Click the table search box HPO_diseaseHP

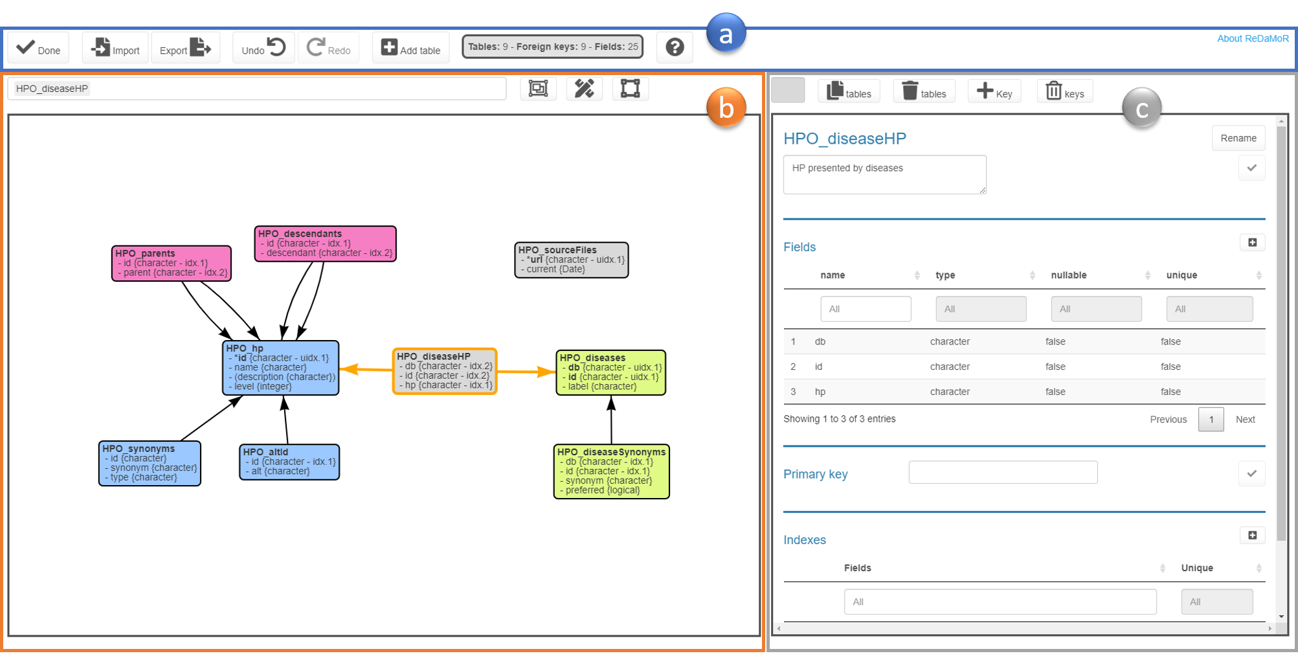tap(257, 89)
